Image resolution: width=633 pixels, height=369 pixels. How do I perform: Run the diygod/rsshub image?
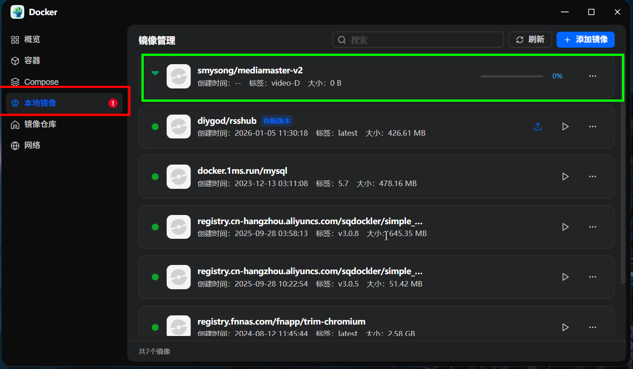pyautogui.click(x=565, y=127)
